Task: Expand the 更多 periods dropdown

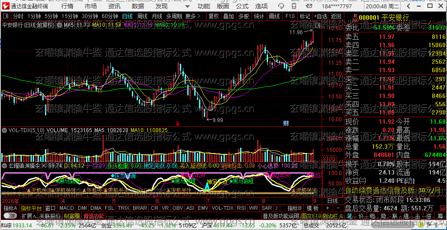Action: tap(193, 16)
